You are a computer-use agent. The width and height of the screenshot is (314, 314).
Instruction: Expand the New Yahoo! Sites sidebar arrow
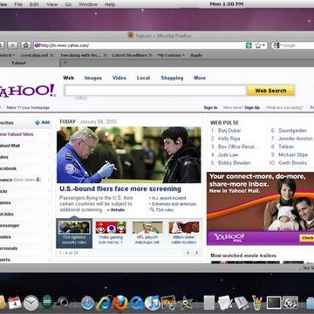(x=49, y=134)
